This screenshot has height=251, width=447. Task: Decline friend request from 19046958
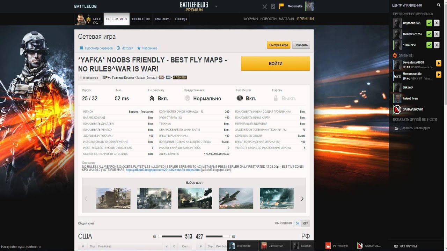click(437, 45)
